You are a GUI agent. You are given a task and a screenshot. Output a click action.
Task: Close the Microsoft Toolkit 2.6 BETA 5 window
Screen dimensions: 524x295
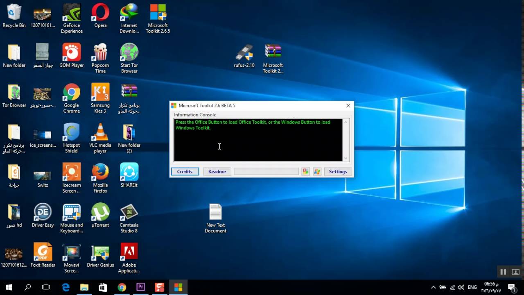348,106
